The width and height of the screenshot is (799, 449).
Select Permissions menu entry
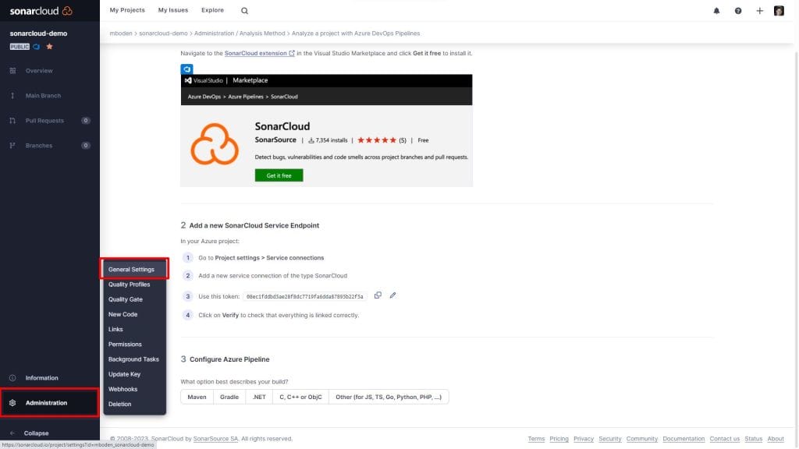tap(134, 344)
